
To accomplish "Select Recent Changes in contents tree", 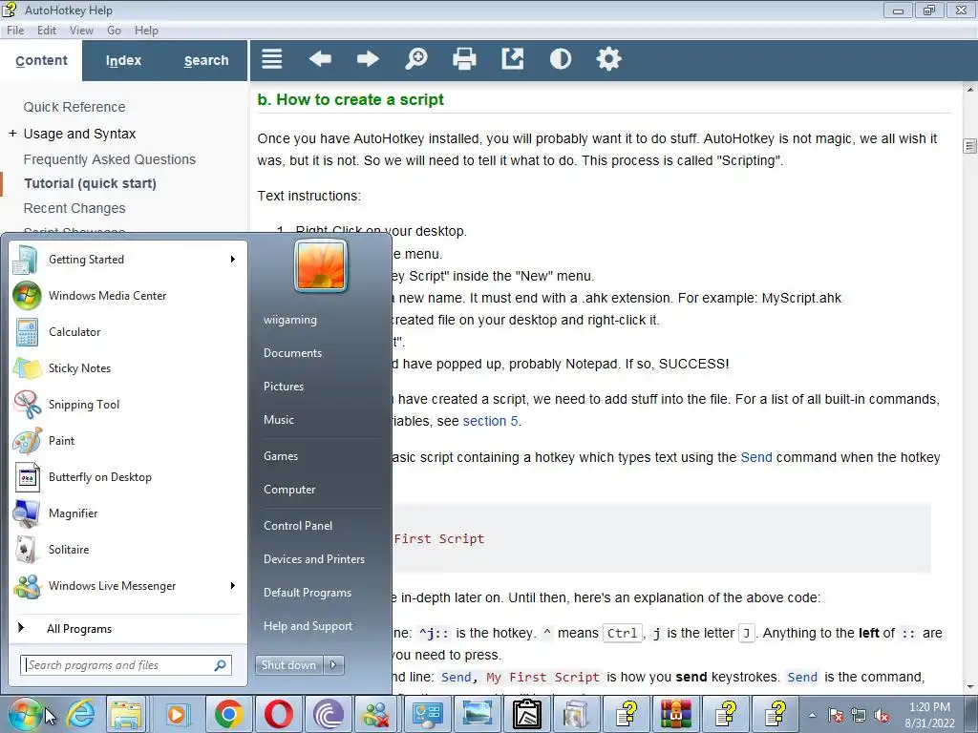I will click(x=74, y=208).
